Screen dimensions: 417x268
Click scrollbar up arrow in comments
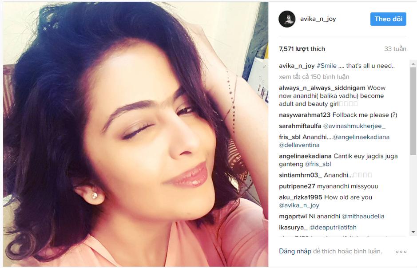(413, 64)
